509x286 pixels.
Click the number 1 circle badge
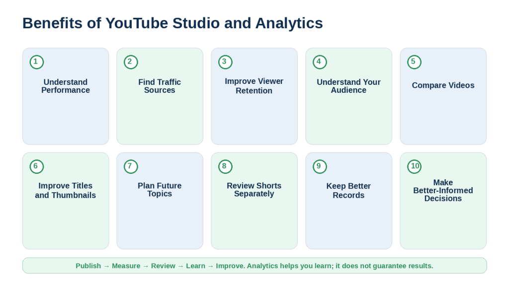pyautogui.click(x=37, y=62)
